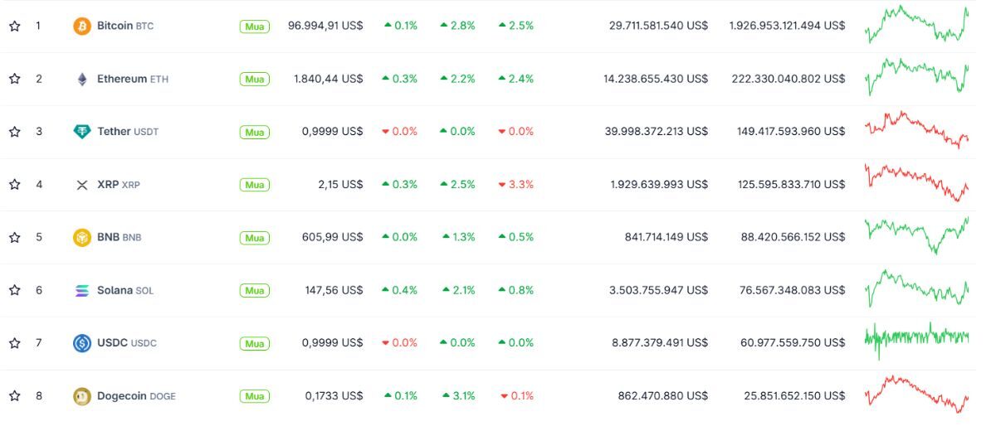This screenshot has height=426, width=996.
Task: Open the Tether USDT name link
Action: coord(128,132)
